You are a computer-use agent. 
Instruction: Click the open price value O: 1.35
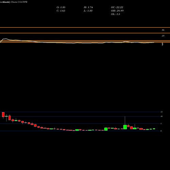click(61, 7)
